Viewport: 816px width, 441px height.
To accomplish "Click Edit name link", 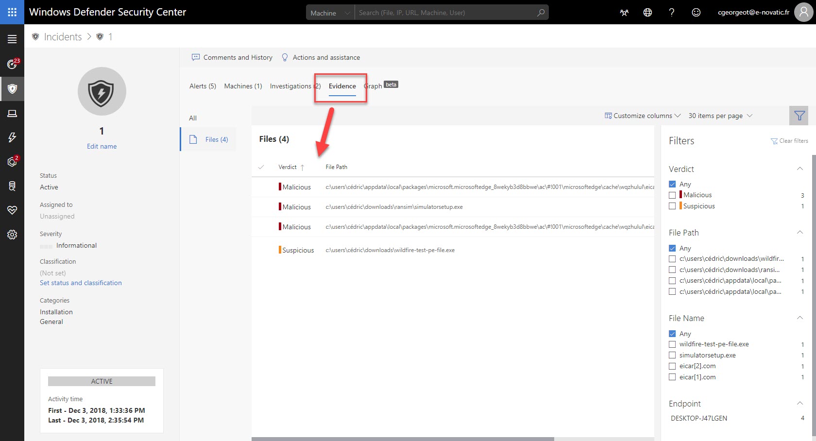I will pyautogui.click(x=102, y=146).
